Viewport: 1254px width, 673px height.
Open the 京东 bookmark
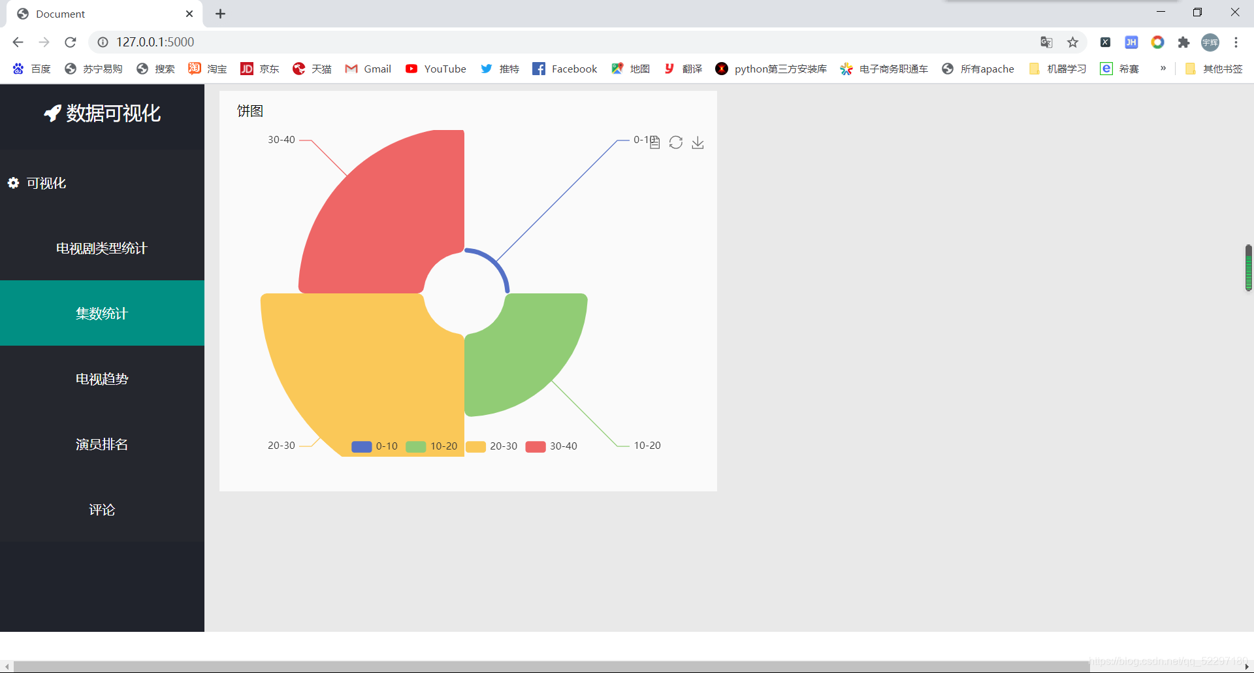260,69
